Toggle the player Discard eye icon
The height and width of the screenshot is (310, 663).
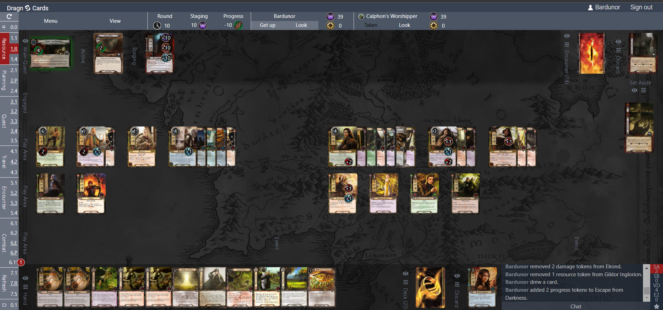[x=457, y=276]
